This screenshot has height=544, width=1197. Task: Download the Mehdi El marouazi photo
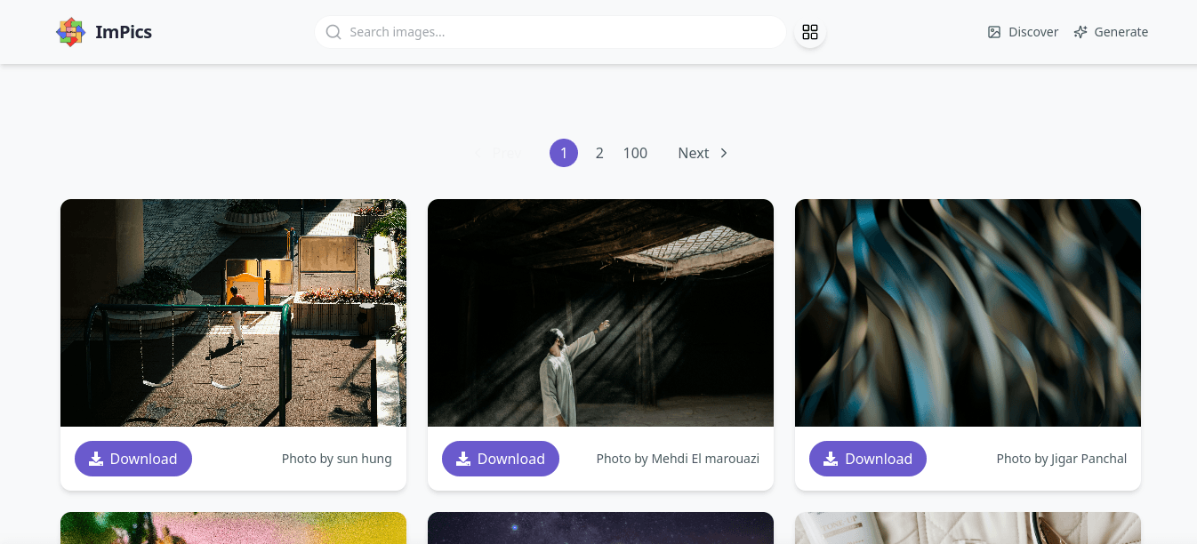(x=501, y=459)
